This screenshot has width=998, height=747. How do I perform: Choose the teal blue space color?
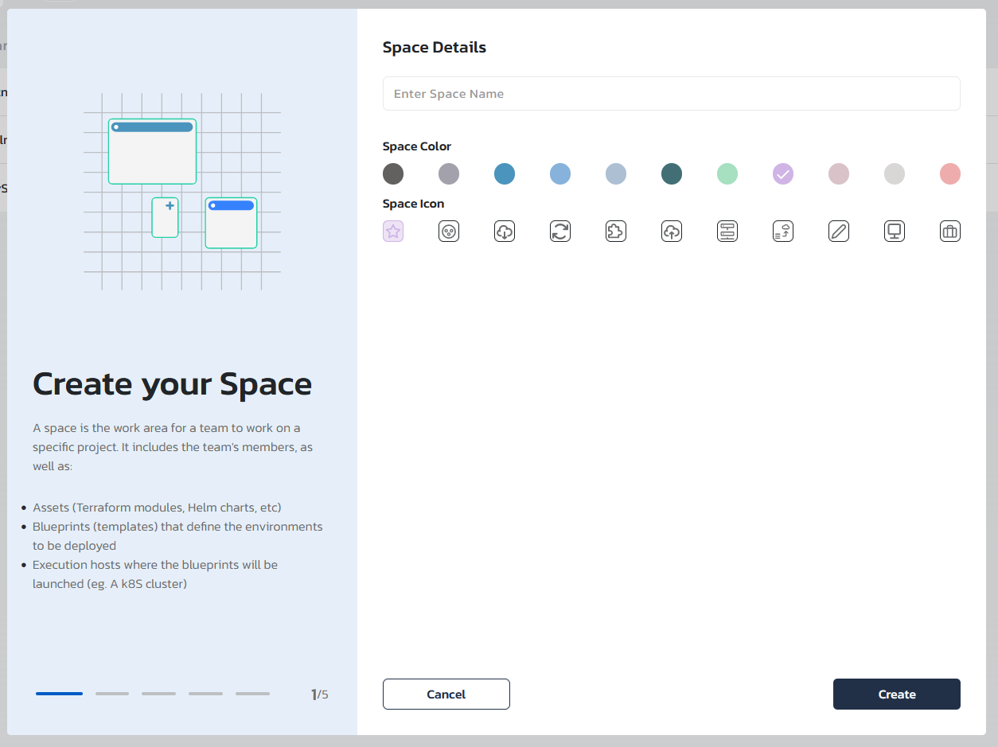pos(504,173)
